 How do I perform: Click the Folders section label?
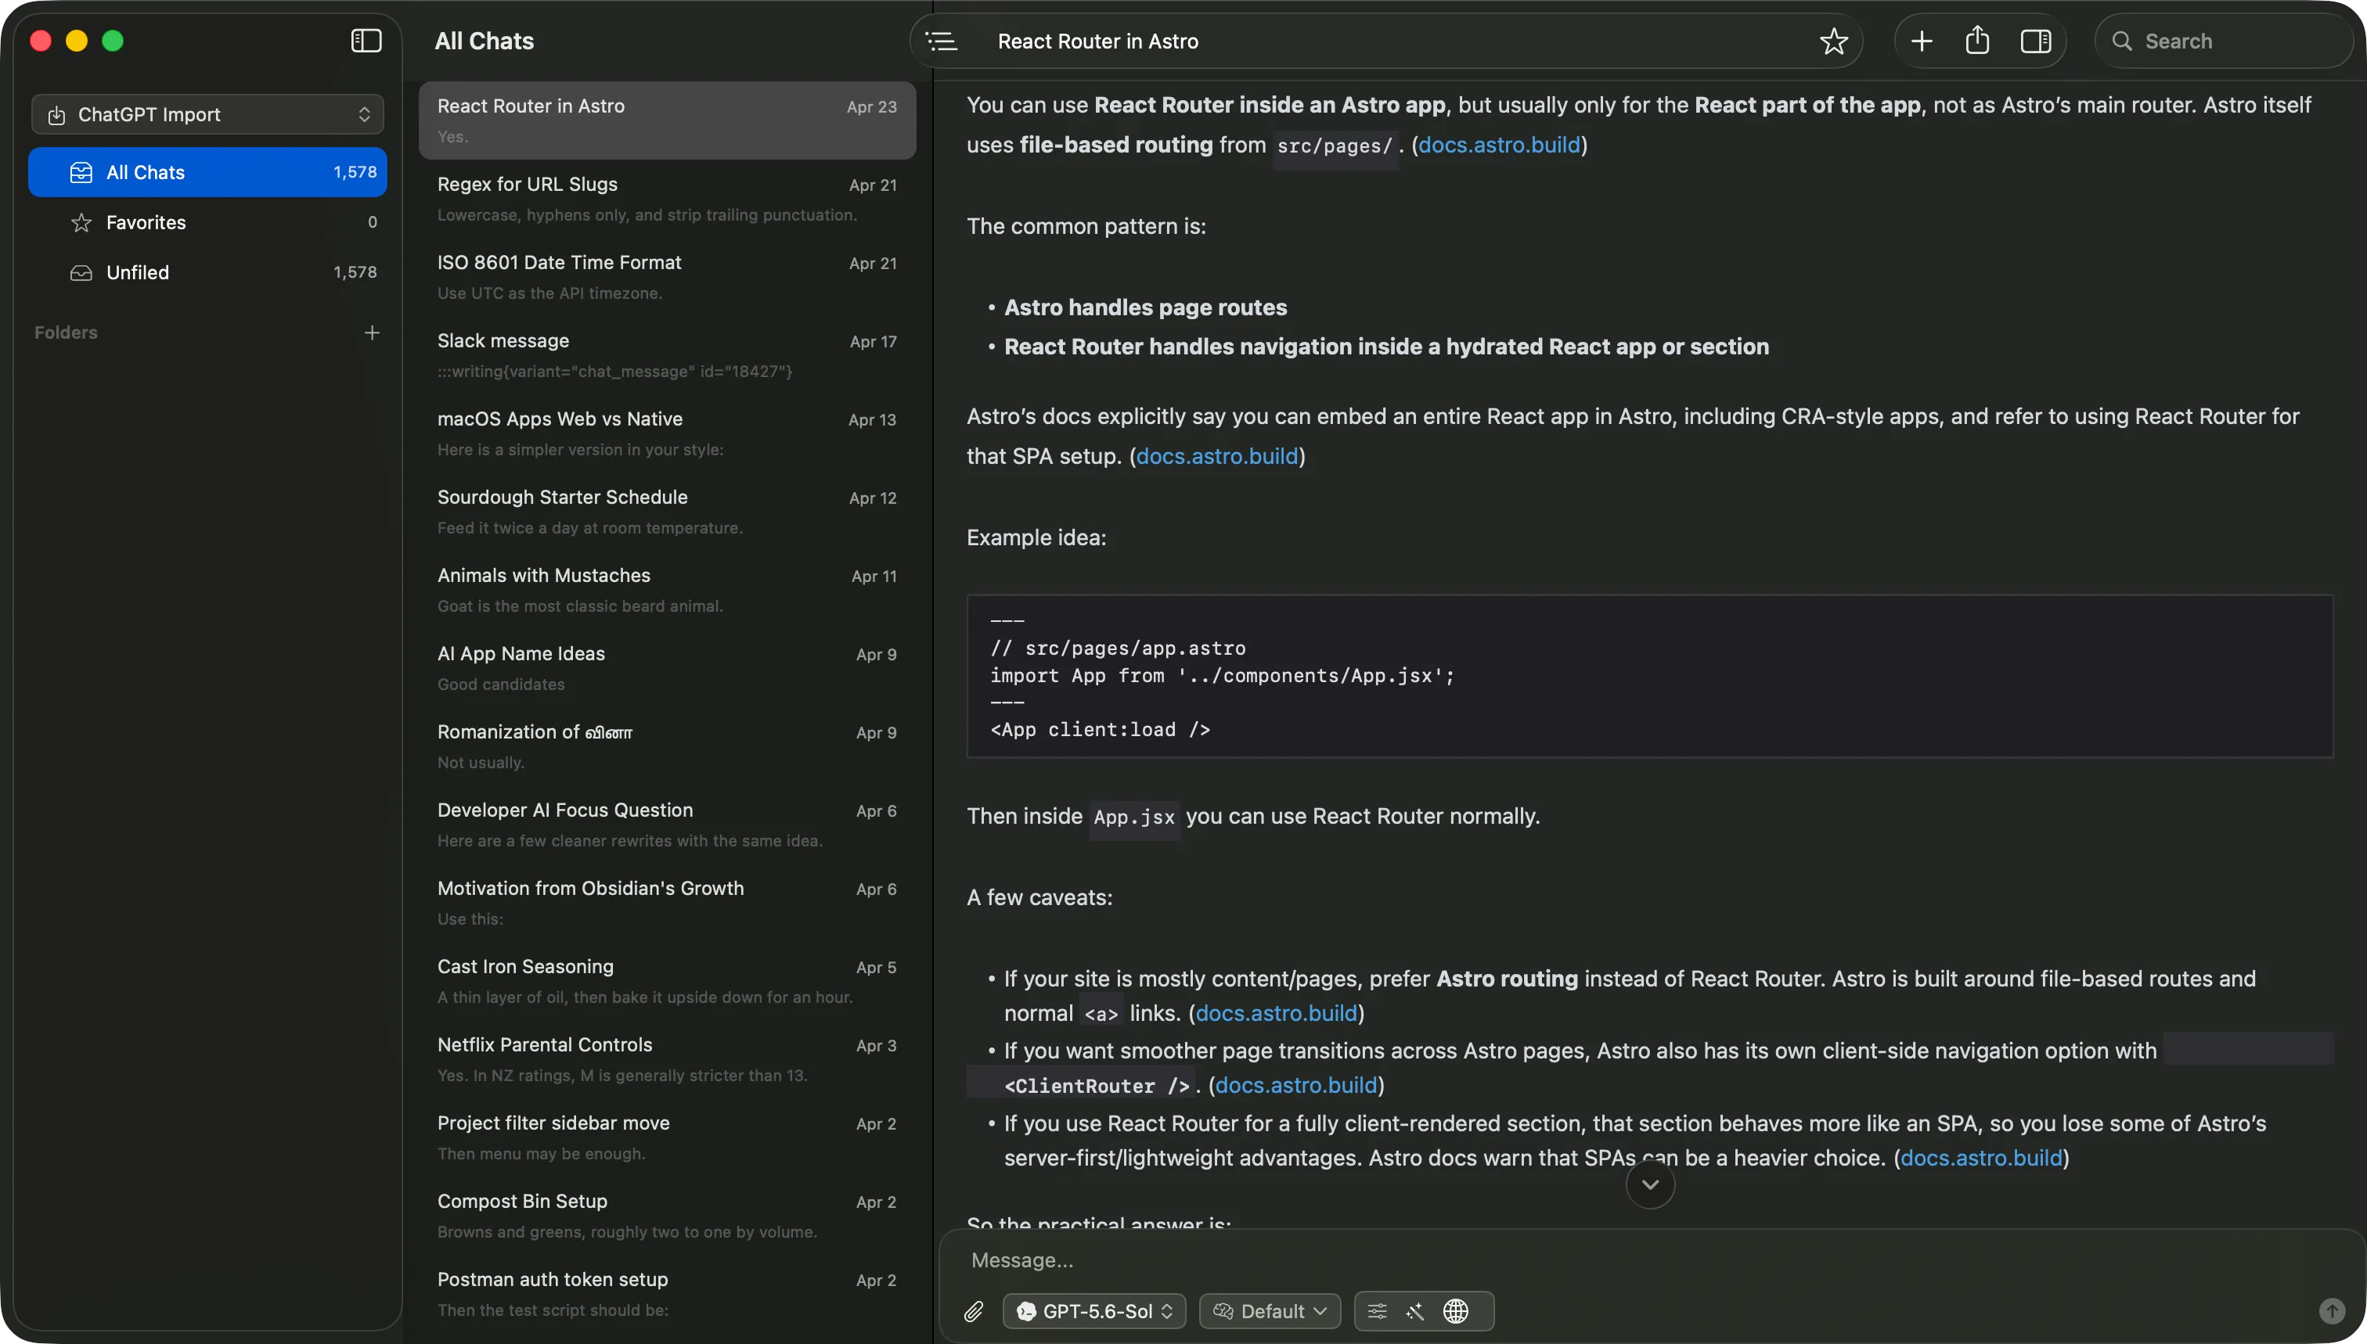66,332
